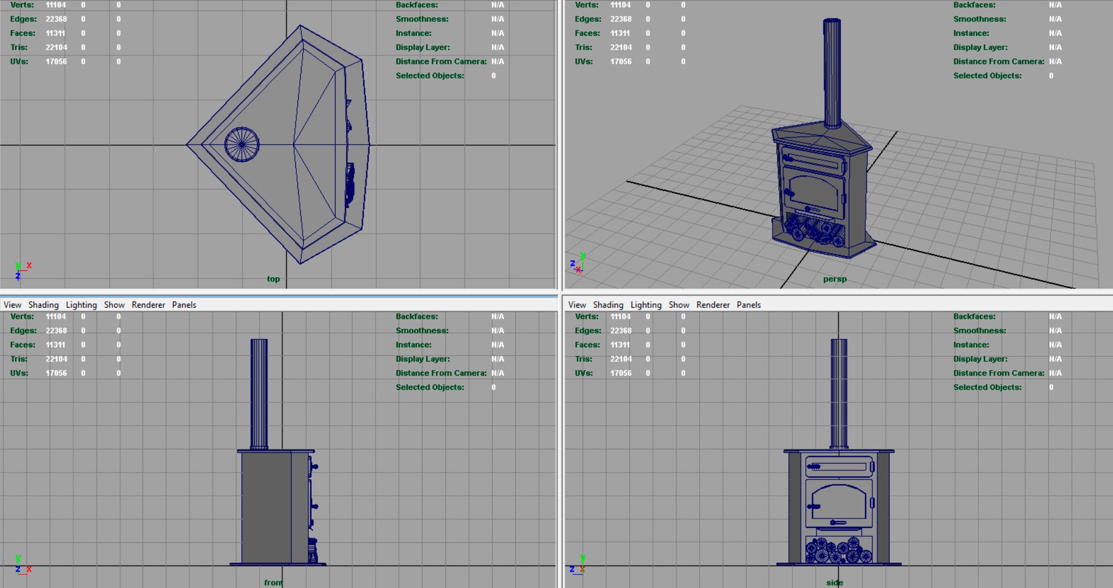This screenshot has height=588, width=1113.
Task: Click 'Distance From Camera:' in persp viewport
Action: 999,61
